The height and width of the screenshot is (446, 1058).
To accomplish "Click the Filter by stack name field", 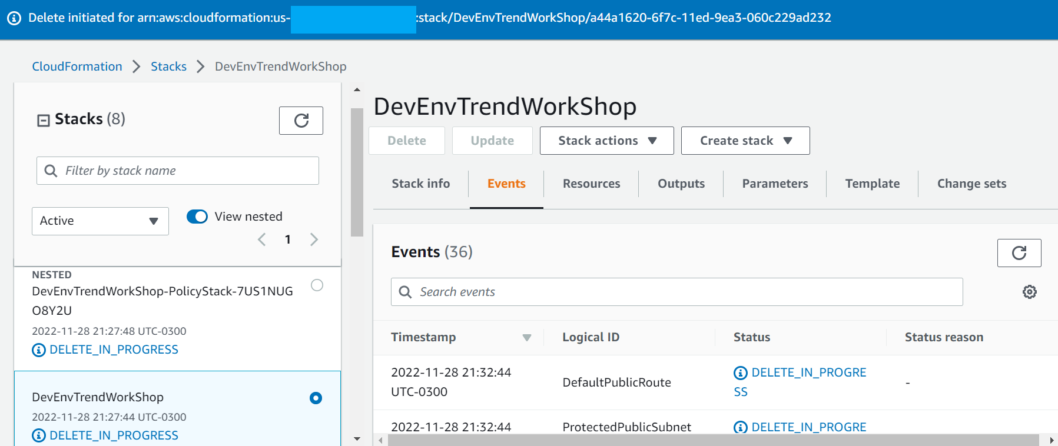I will click(x=178, y=171).
